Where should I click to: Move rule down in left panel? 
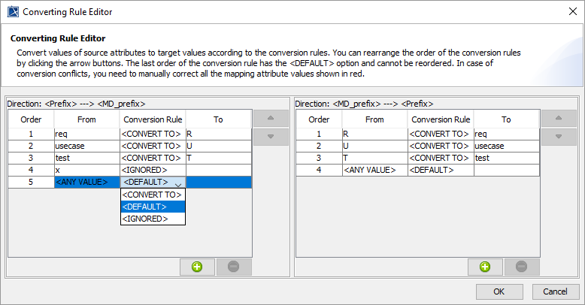[271, 137]
